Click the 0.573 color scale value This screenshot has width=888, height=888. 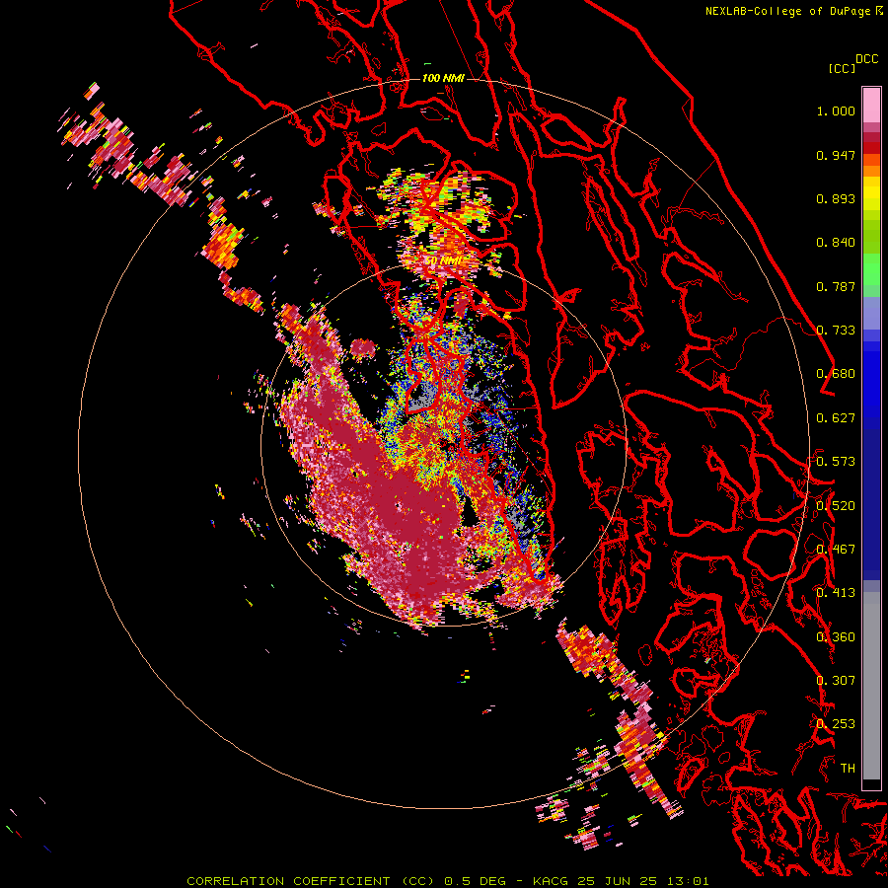click(x=836, y=462)
